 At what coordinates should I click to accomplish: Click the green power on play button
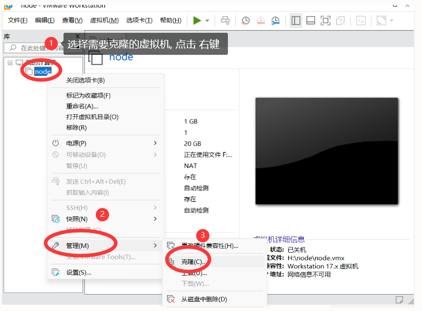pyautogui.click(x=197, y=20)
